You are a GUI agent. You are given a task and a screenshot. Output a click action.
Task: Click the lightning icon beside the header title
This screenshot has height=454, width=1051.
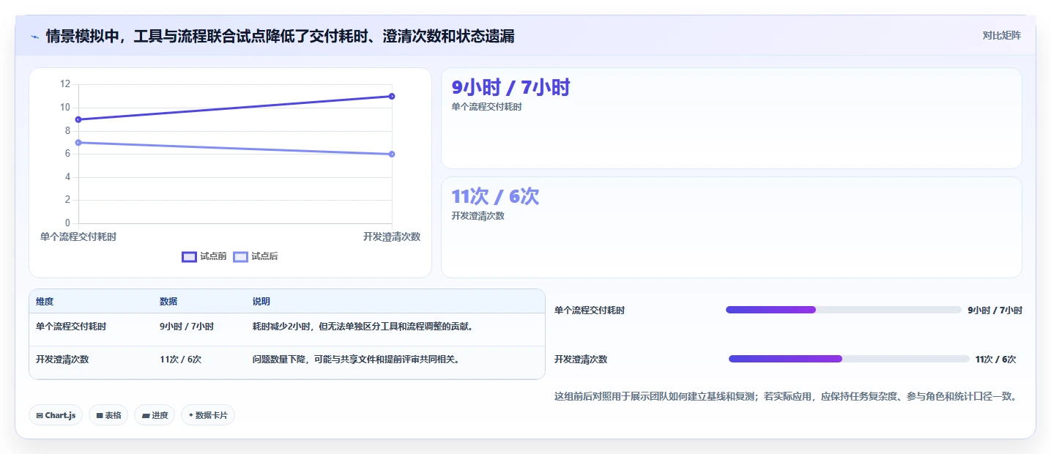(x=34, y=36)
